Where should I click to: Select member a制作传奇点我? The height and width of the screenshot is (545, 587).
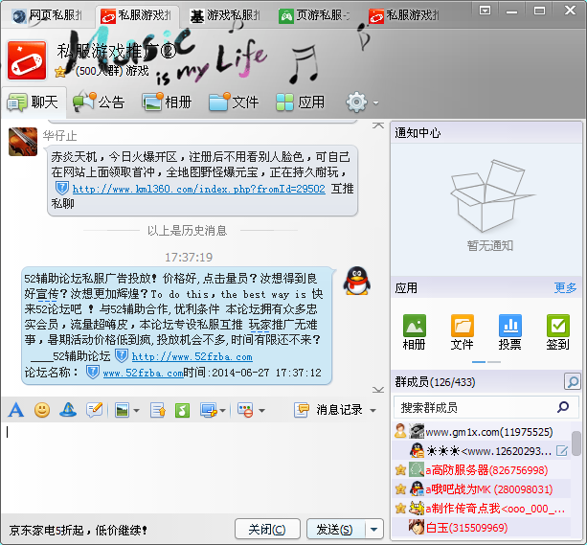pos(482,509)
